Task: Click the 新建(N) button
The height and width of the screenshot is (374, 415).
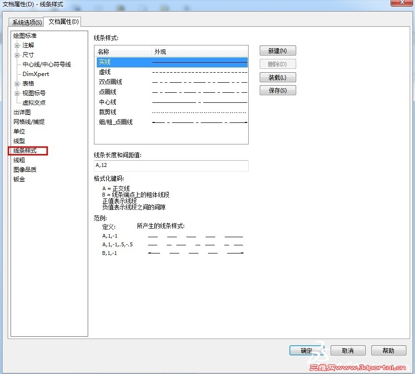Action: click(x=277, y=51)
